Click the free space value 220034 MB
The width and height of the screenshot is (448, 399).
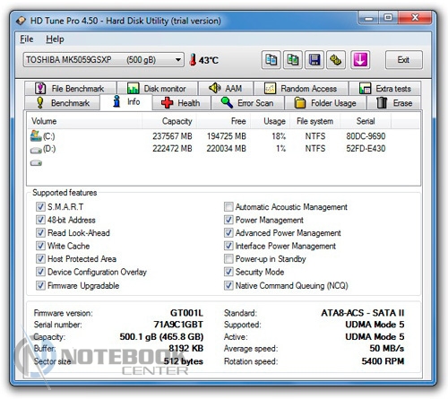pyautogui.click(x=227, y=149)
